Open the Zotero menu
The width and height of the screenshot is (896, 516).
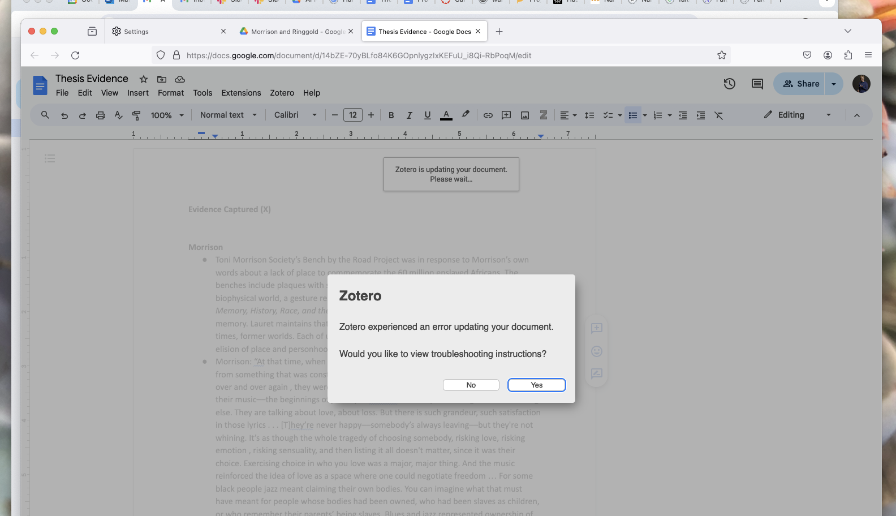282,93
